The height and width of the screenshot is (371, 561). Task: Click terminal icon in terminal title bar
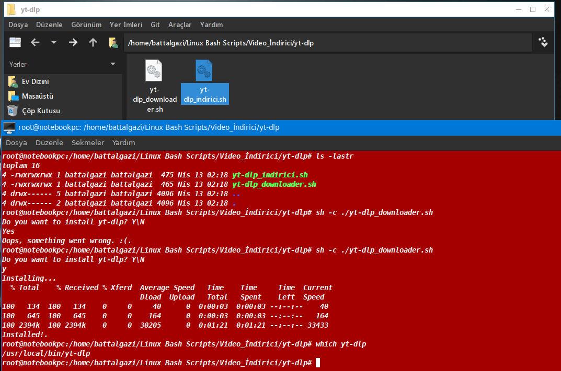click(x=9, y=127)
